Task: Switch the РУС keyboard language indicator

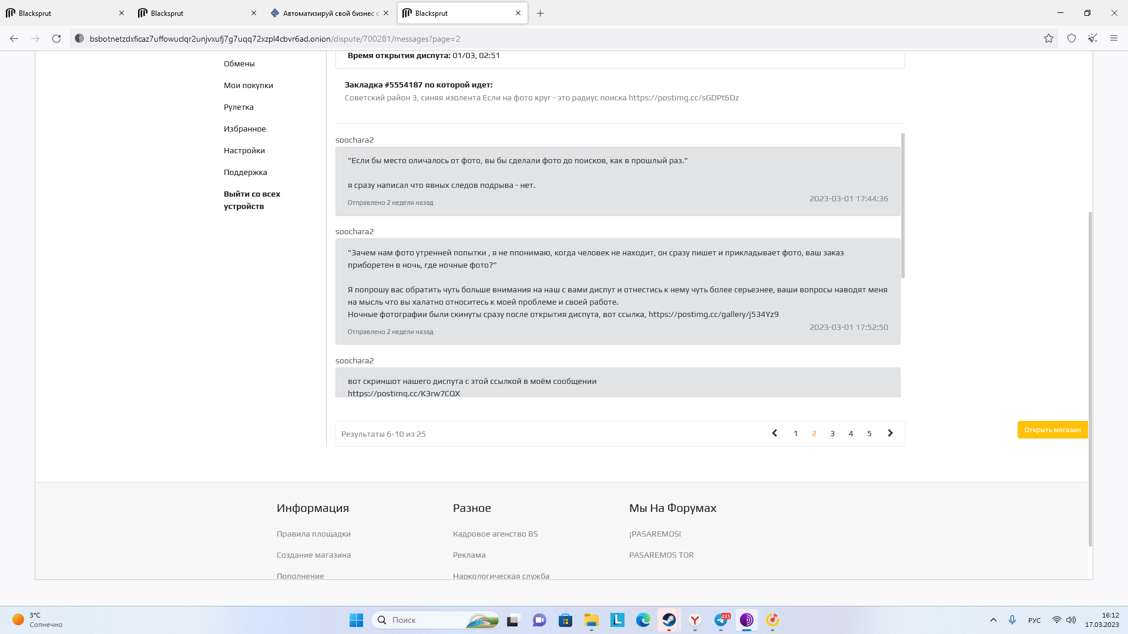Action: click(1035, 620)
